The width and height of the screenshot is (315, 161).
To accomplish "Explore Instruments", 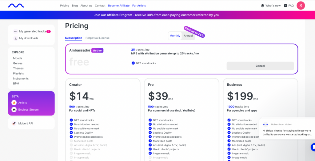I will (x=21, y=78).
